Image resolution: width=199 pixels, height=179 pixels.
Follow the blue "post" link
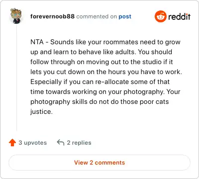[125, 16]
